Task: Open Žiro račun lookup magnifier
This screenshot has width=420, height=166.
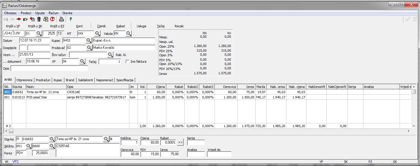Action: 110,54
